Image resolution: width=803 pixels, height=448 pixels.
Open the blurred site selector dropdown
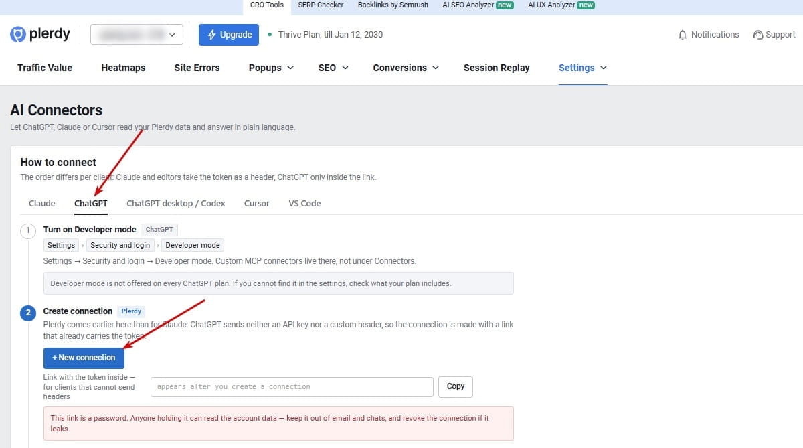pos(137,35)
